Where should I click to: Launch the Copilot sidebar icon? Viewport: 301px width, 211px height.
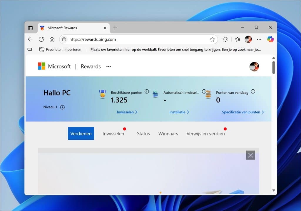point(270,39)
